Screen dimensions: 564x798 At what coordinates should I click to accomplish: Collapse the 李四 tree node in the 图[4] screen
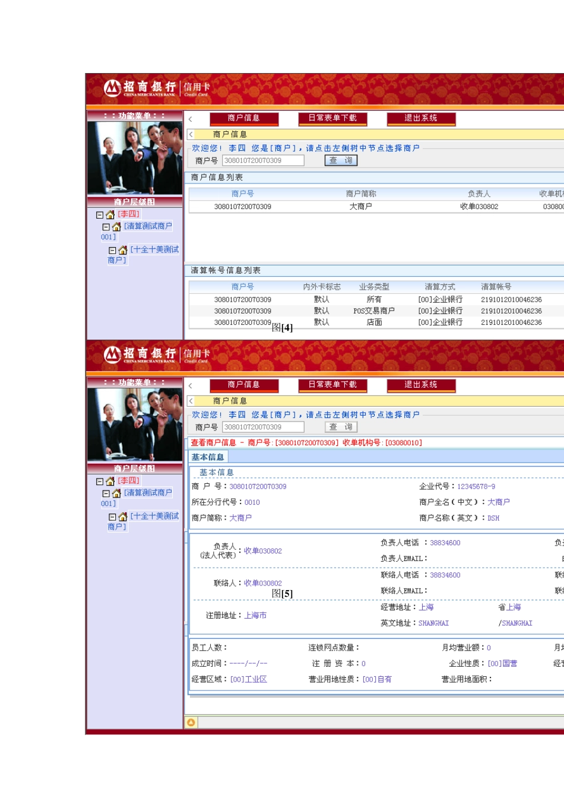point(100,215)
